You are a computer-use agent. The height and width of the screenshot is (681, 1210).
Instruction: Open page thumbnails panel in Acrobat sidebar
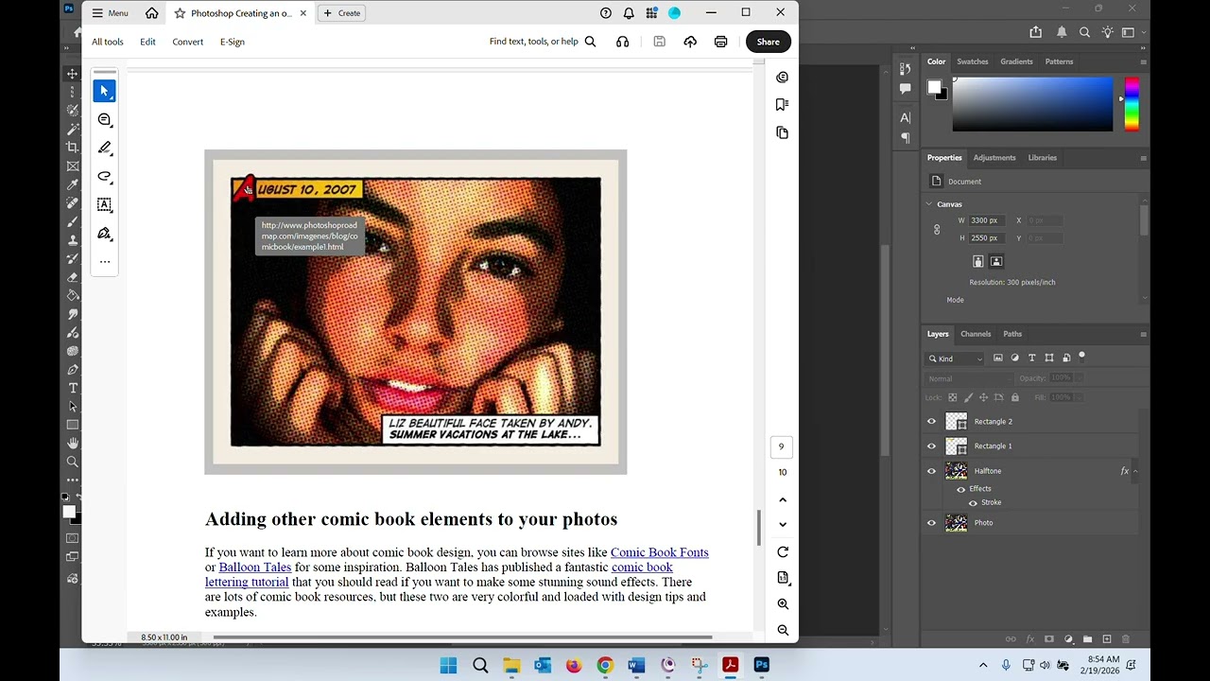point(782,133)
